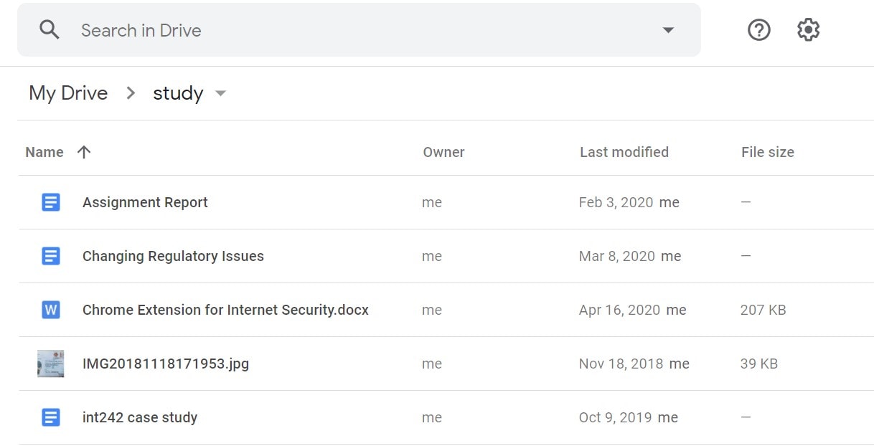Click the Apr 16, 2020 modified date
874x446 pixels.
(619, 310)
